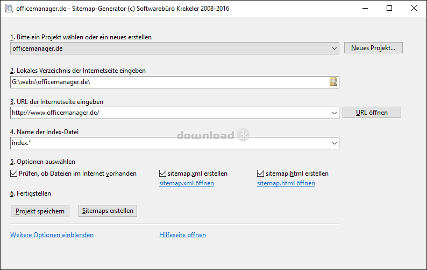This screenshot has height=270, width=427.
Task: Minimize the Sitemap-Generator window
Action: point(365,9)
